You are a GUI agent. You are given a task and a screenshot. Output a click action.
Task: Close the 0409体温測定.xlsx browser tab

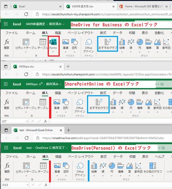click(113, 6)
